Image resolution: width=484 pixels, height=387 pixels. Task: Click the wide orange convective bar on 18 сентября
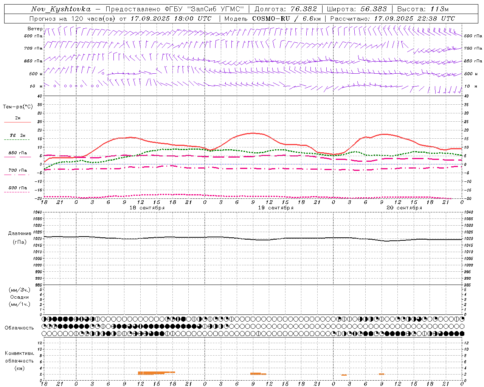pos(156,373)
